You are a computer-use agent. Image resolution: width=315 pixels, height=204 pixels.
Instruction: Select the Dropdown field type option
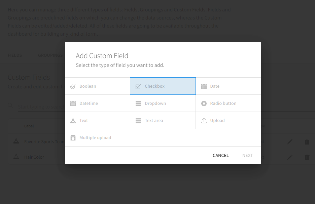(155, 104)
